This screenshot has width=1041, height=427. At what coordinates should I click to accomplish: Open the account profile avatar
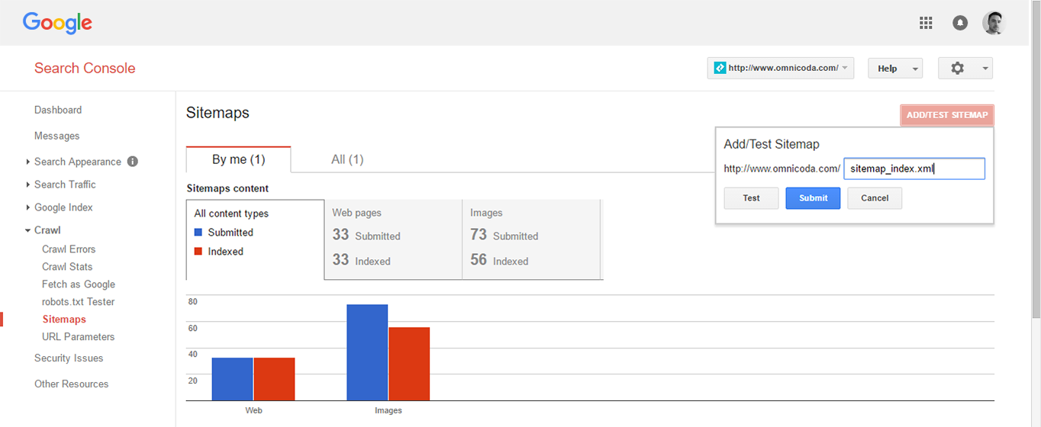[x=994, y=23]
